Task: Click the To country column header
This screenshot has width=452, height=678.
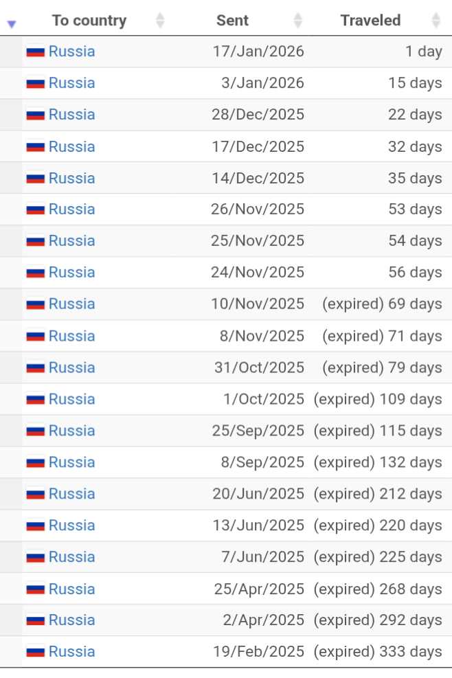Action: tap(89, 21)
